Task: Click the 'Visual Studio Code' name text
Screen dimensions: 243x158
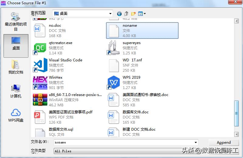Action: (66, 60)
